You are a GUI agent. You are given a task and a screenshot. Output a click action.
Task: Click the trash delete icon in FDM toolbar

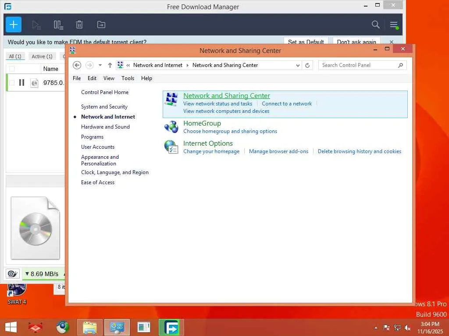pos(79,25)
